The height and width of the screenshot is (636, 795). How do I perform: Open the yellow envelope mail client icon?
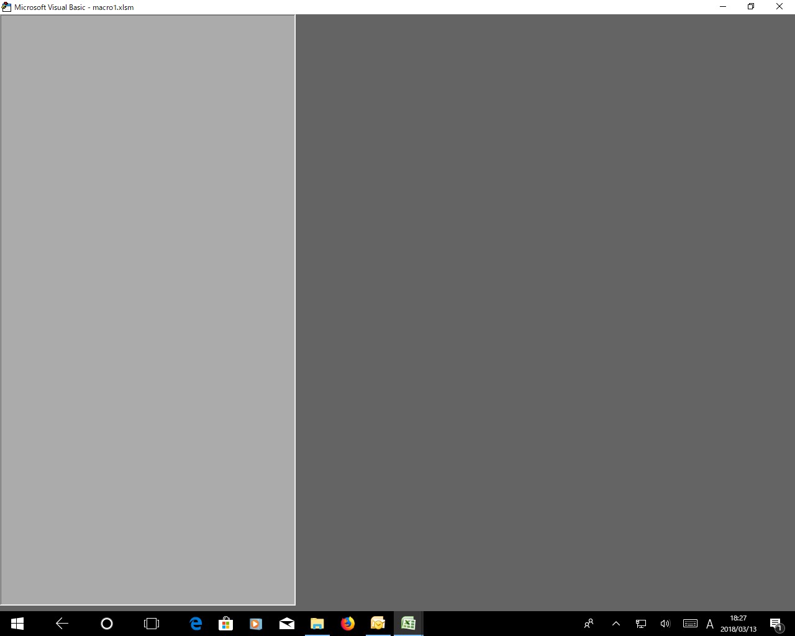(378, 624)
